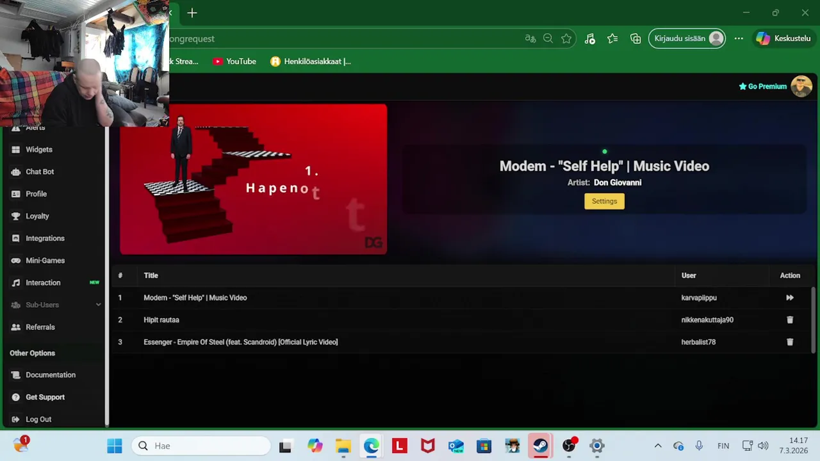Screen dimensions: 820x461
Task: Open the Edge three-dots menu
Action: click(739, 38)
